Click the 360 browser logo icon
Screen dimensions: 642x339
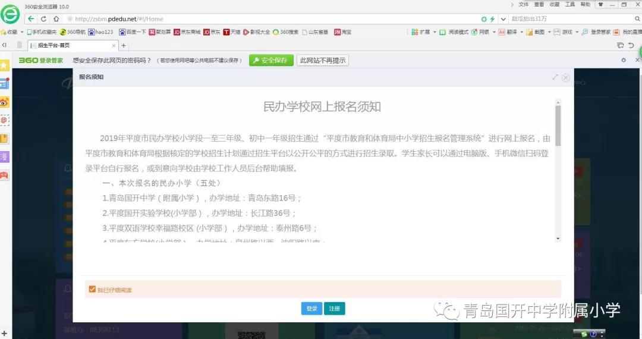pos(10,14)
